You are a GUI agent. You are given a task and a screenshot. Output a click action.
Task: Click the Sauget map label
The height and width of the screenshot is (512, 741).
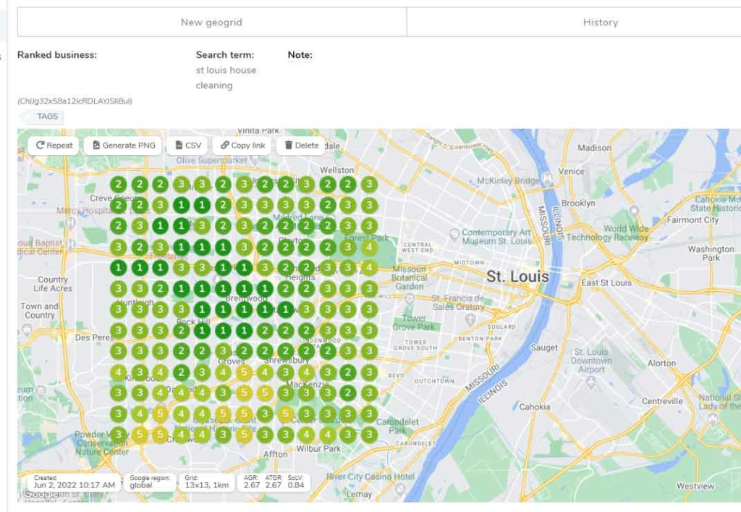point(544,348)
